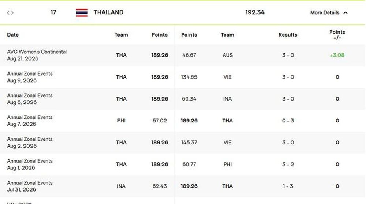The image size is (366, 204).
Task: Click the Date column header
Action: (x=13, y=35)
